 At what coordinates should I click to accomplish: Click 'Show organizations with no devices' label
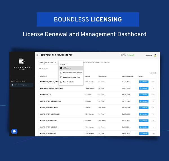pyautogui.click(x=97, y=62)
